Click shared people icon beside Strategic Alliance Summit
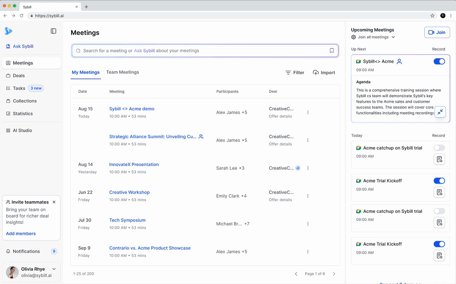This screenshot has height=284, width=456. tap(201, 137)
